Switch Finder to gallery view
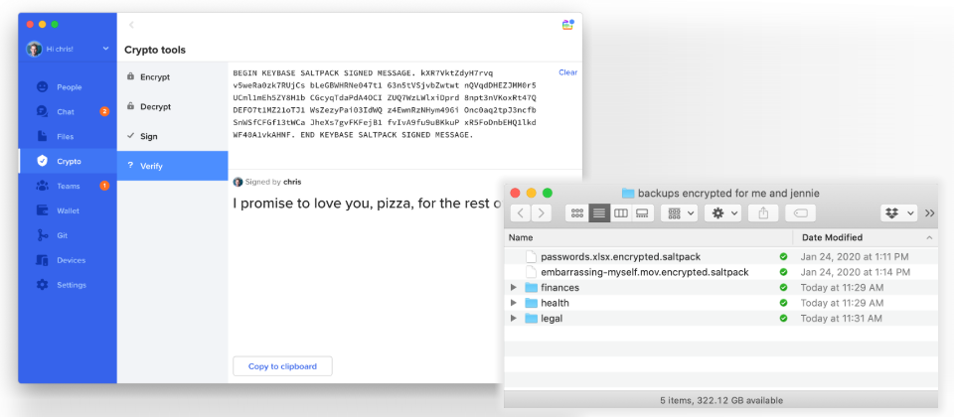This screenshot has width=954, height=417. pyautogui.click(x=643, y=212)
